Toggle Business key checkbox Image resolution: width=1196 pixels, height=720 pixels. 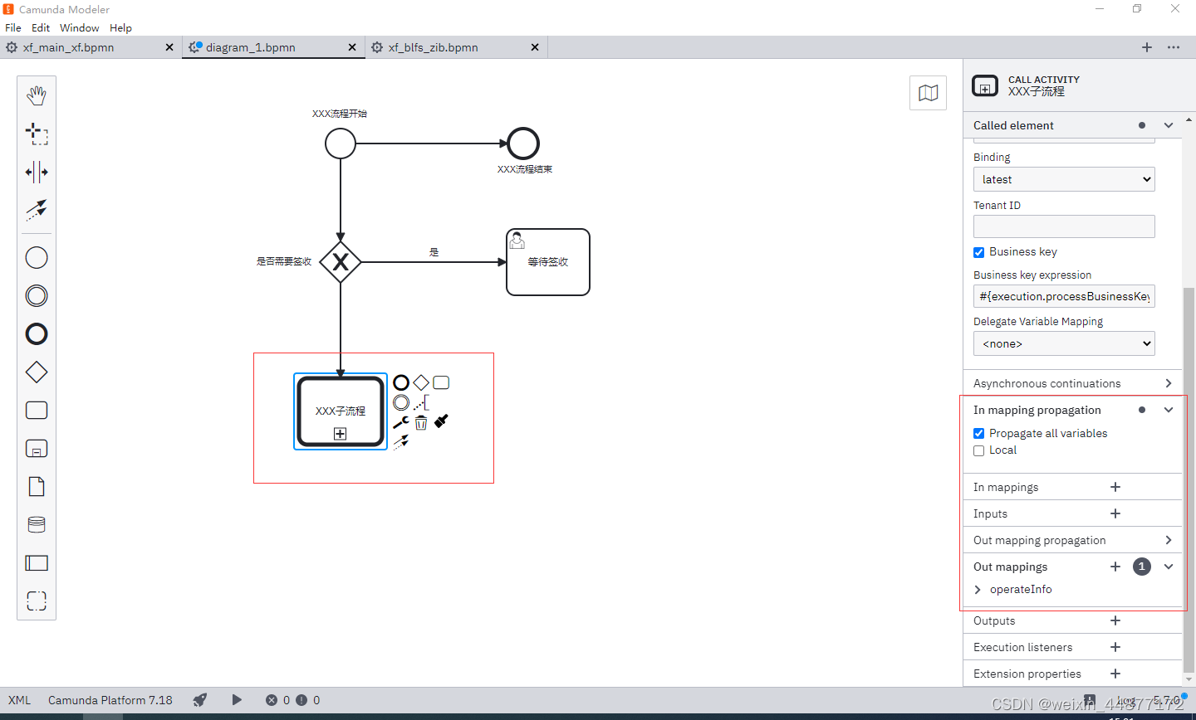(979, 252)
